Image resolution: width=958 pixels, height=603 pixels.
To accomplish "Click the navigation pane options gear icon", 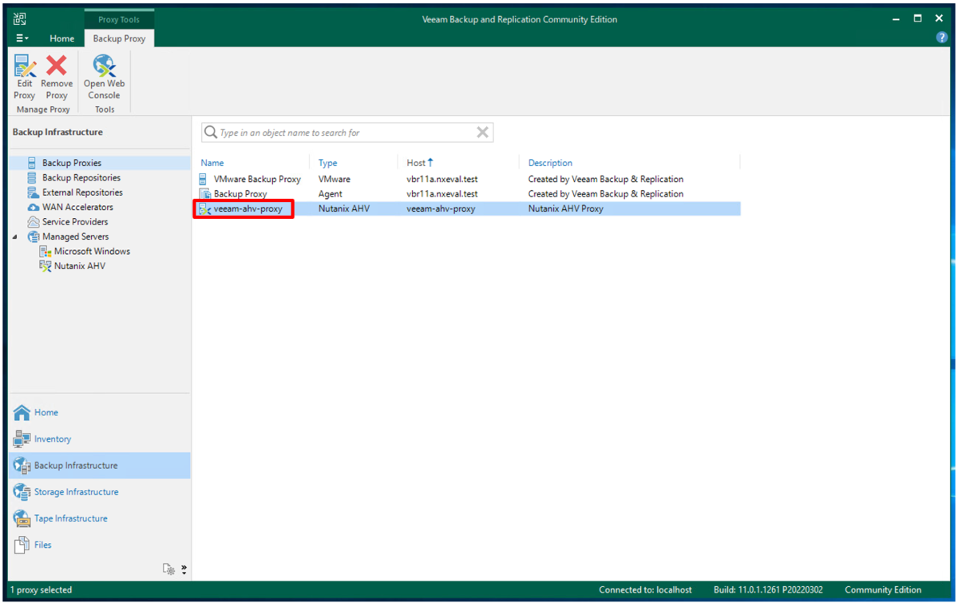I will click(168, 569).
